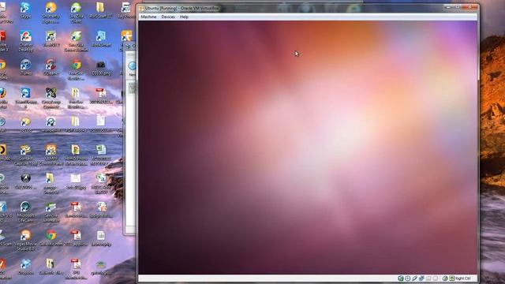Click the New button in VirtualBox Manager behind
This screenshot has width=505, height=284.
point(132,69)
